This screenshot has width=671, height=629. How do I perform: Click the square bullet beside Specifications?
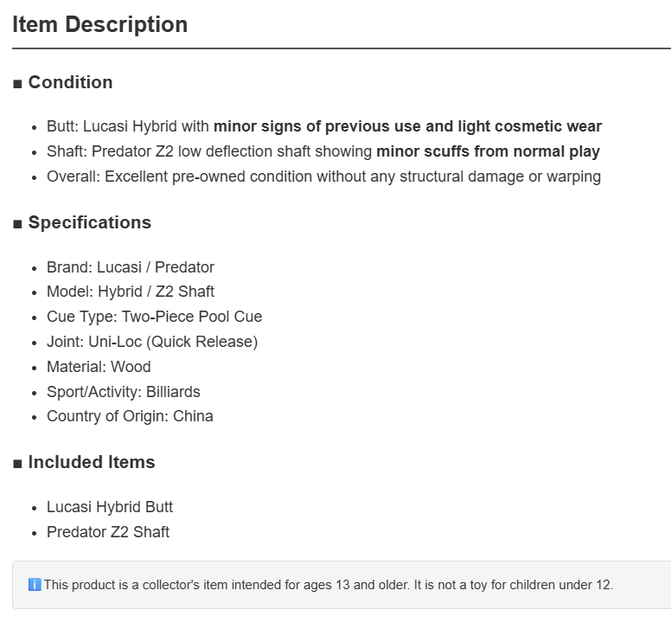tap(17, 224)
